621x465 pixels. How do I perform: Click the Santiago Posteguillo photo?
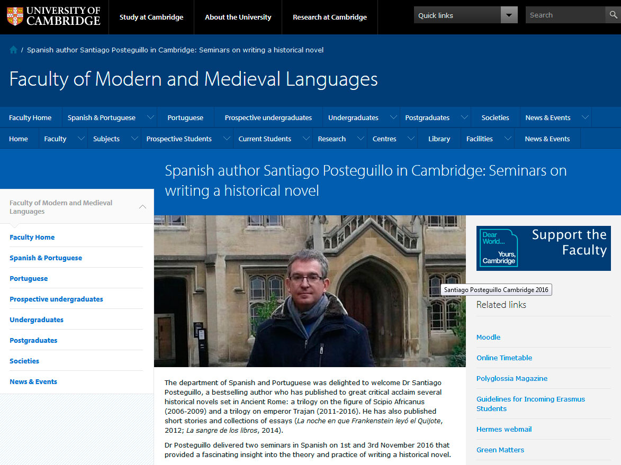[310, 291]
